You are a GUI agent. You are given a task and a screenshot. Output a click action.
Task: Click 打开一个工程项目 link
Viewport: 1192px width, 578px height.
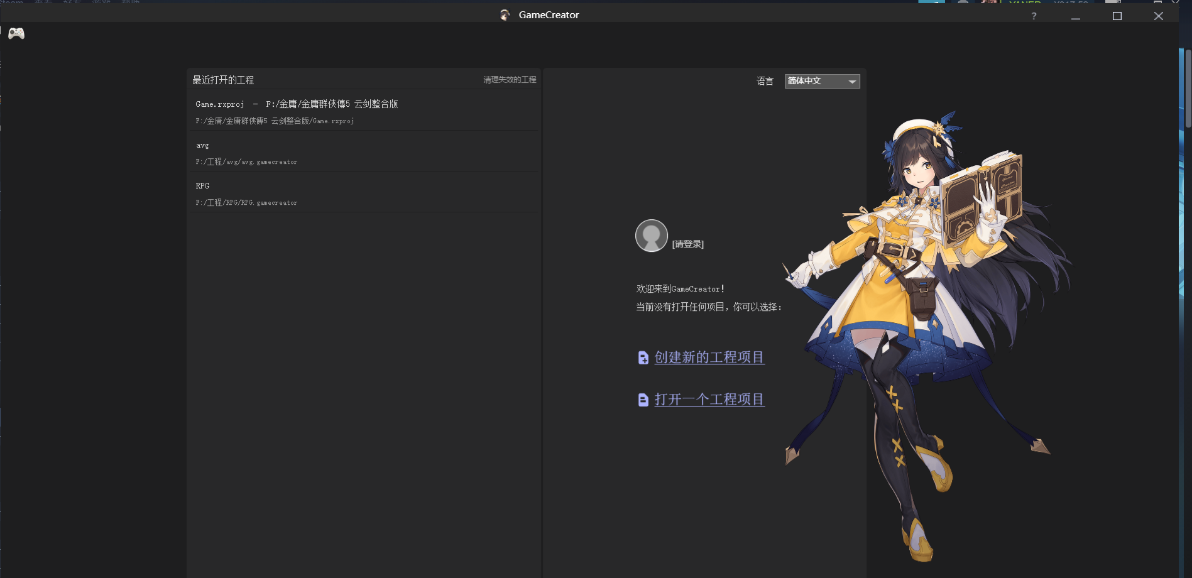tap(709, 400)
